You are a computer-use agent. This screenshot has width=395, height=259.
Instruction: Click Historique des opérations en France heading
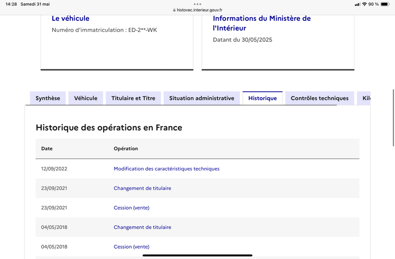(x=109, y=128)
